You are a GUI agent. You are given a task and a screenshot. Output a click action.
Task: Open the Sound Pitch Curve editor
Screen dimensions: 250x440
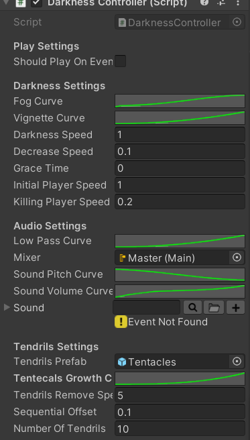[x=180, y=274]
